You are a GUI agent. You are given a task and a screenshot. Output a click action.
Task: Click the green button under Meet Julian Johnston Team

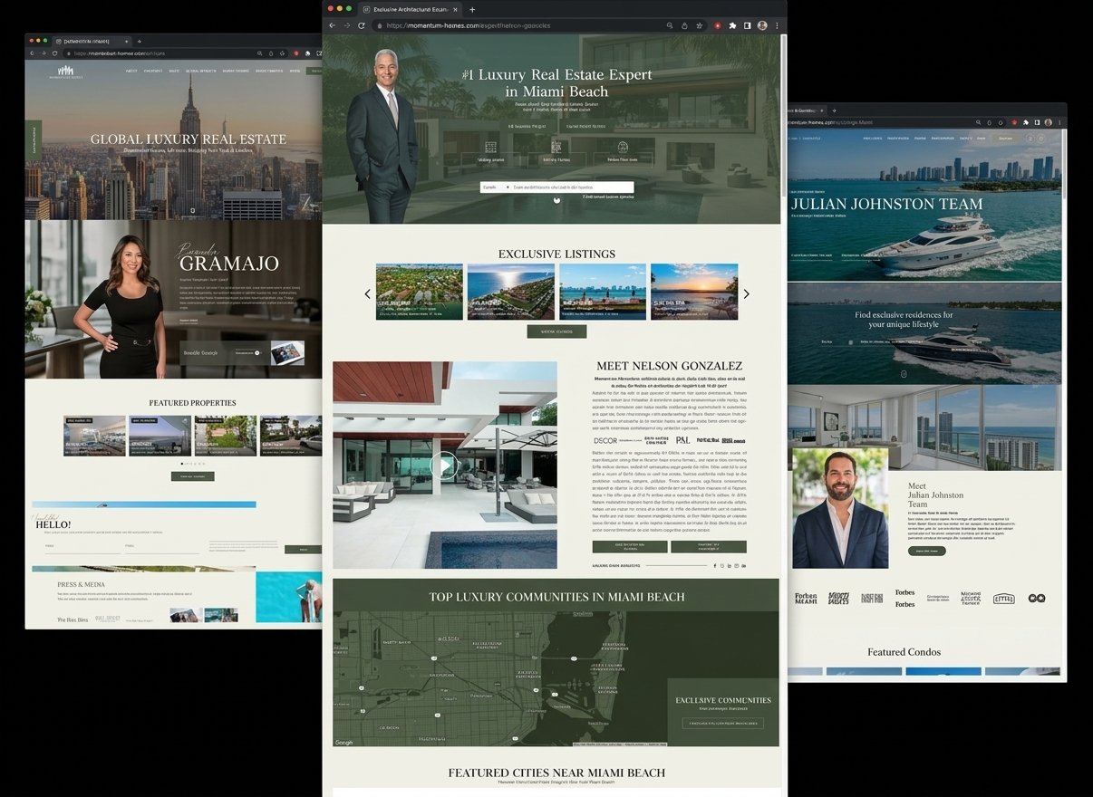(x=926, y=551)
